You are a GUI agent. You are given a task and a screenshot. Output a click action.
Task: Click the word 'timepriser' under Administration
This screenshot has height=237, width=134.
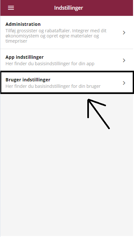(x=16, y=41)
